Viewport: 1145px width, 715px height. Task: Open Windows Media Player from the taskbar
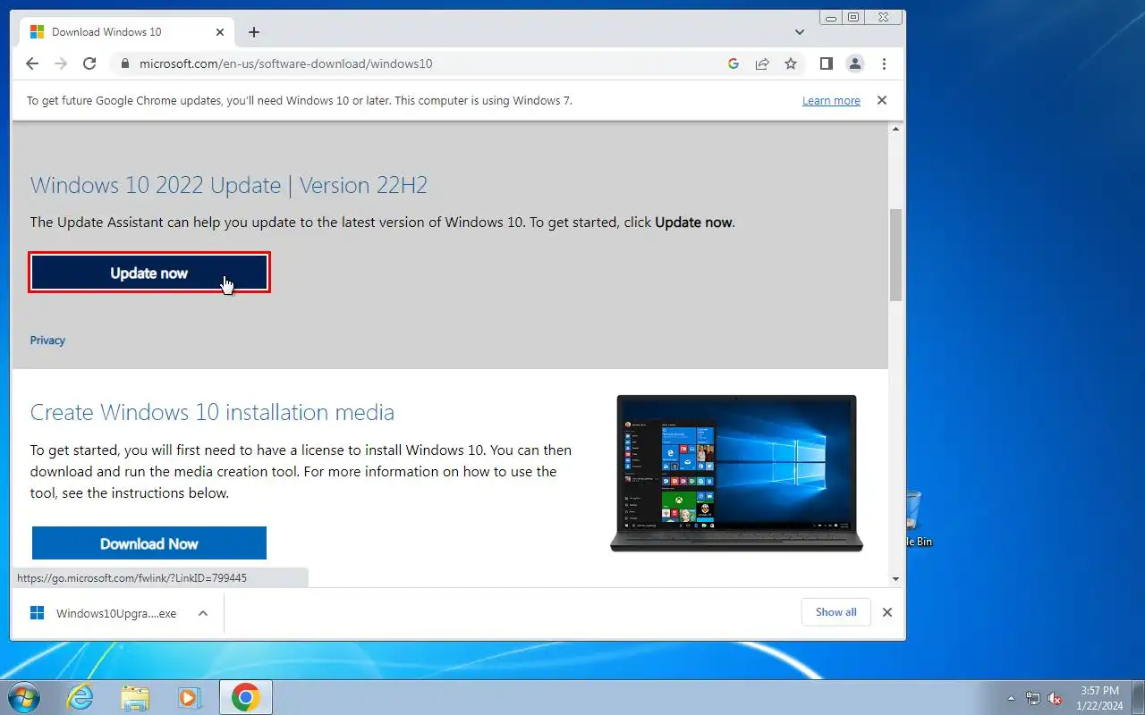(190, 698)
